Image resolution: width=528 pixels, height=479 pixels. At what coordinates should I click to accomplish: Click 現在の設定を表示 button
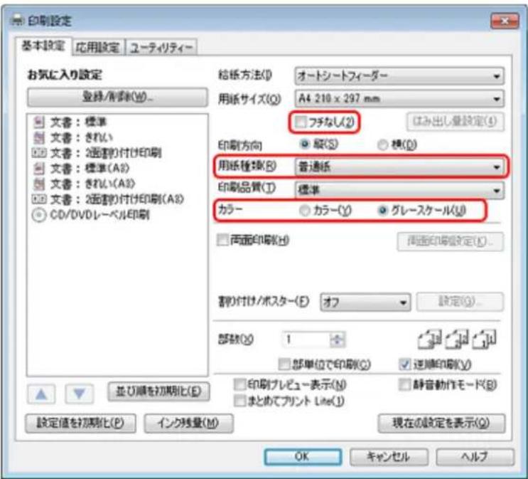441,423
